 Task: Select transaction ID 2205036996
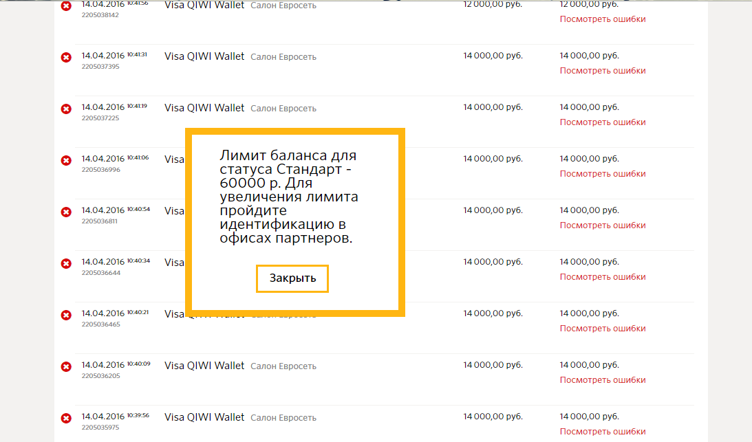click(x=100, y=170)
